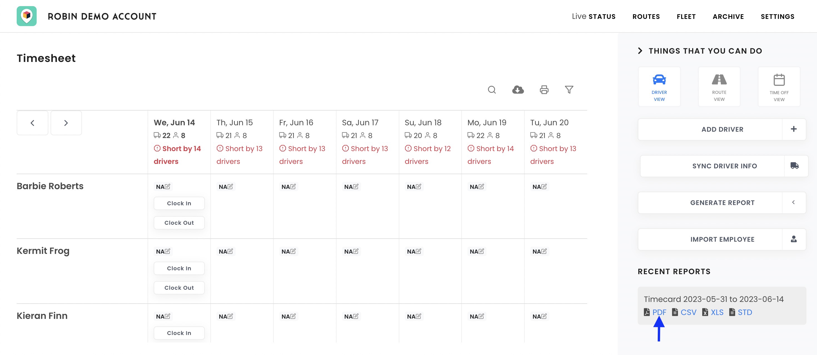The image size is (817, 355).
Task: Select Driver View
Action: click(x=659, y=87)
